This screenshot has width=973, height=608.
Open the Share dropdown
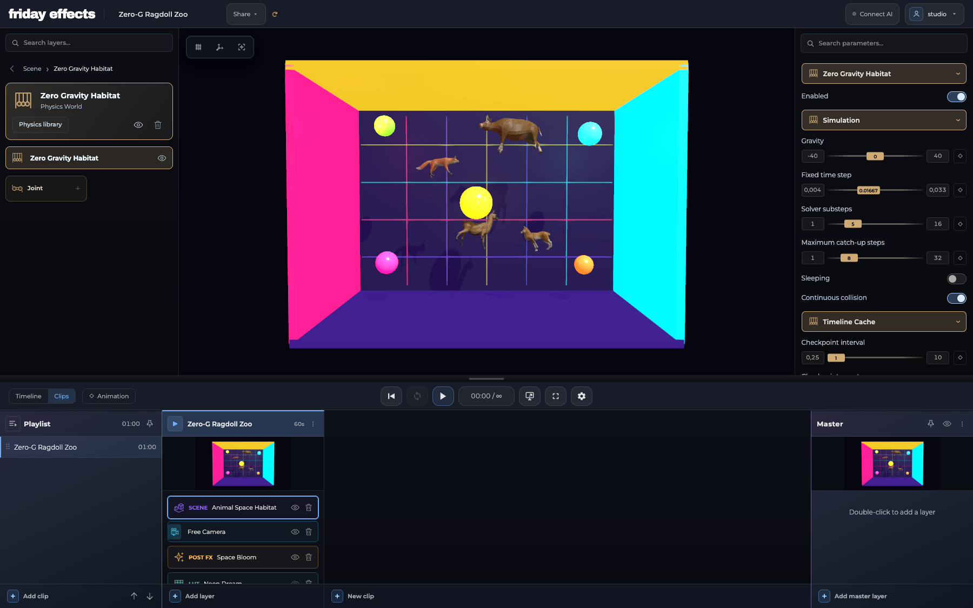pos(246,14)
